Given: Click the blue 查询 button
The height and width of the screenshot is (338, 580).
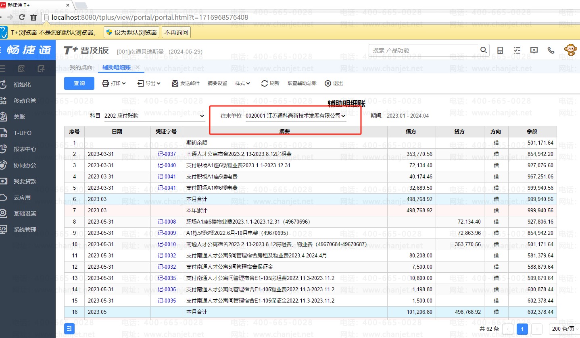Looking at the screenshot, I should point(79,83).
